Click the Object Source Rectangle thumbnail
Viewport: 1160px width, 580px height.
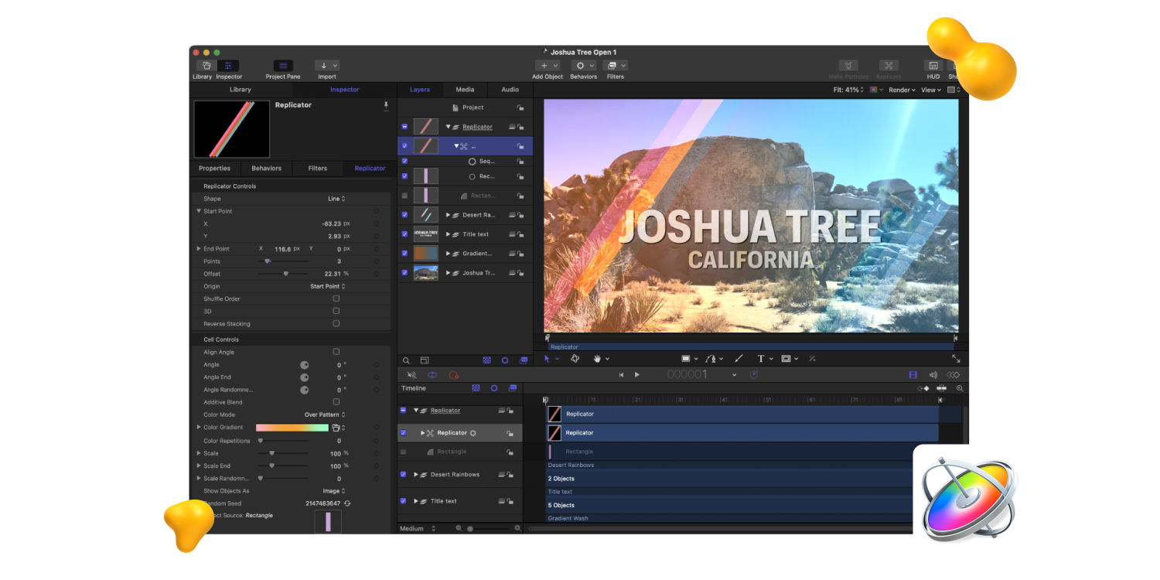tap(328, 521)
